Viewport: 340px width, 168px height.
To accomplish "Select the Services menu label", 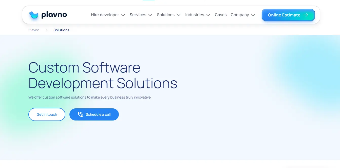I will coord(138,15).
